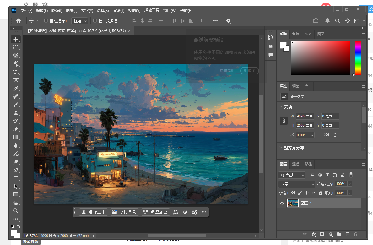This screenshot has height=245, width=373.
Task: Click the 选择主体 button
Action: (x=94, y=212)
